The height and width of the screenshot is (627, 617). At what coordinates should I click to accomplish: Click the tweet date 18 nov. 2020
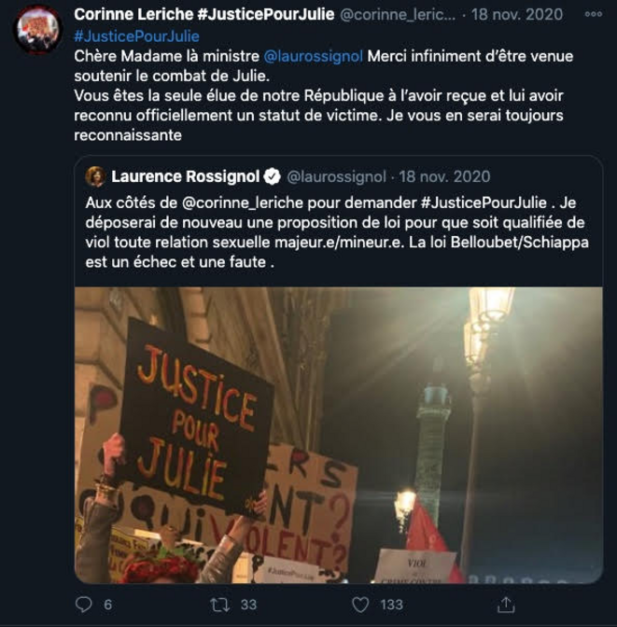[x=517, y=14]
